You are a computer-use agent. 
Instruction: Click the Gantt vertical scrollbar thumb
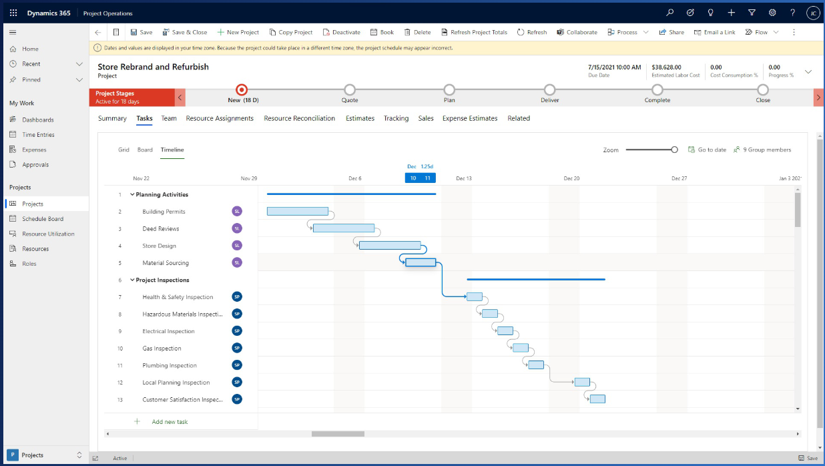[798, 210]
